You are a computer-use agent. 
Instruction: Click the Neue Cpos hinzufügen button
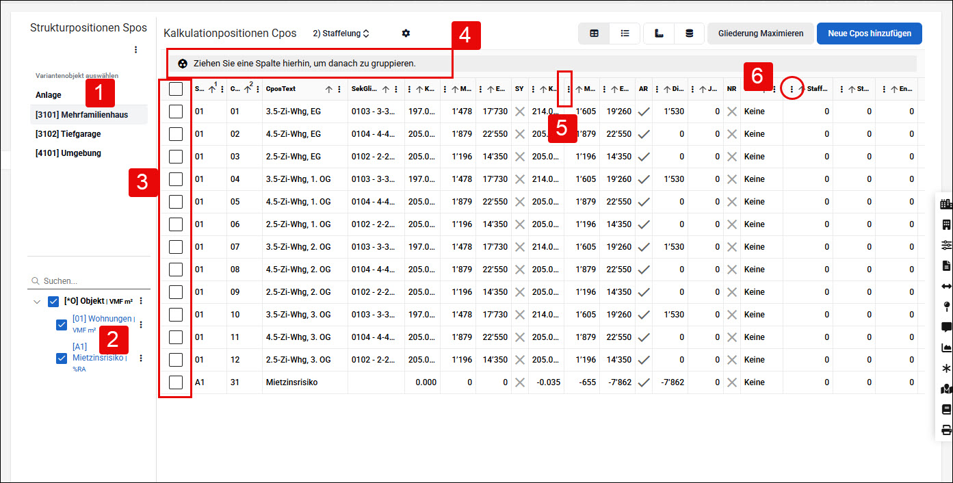tap(869, 33)
